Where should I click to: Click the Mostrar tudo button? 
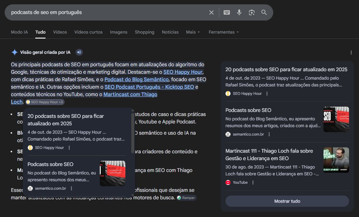point(287,201)
